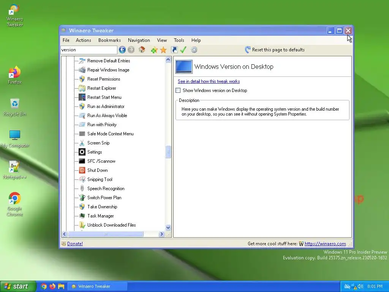This screenshot has height=292, width=389.
Task: Click the volume speaker tray icon
Action: (x=361, y=286)
